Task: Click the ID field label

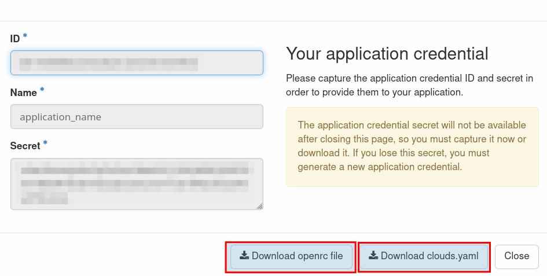Action: (x=15, y=39)
